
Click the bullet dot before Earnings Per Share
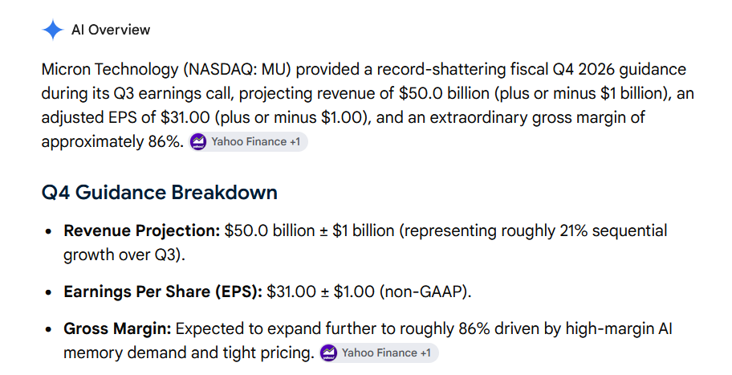click(x=48, y=292)
